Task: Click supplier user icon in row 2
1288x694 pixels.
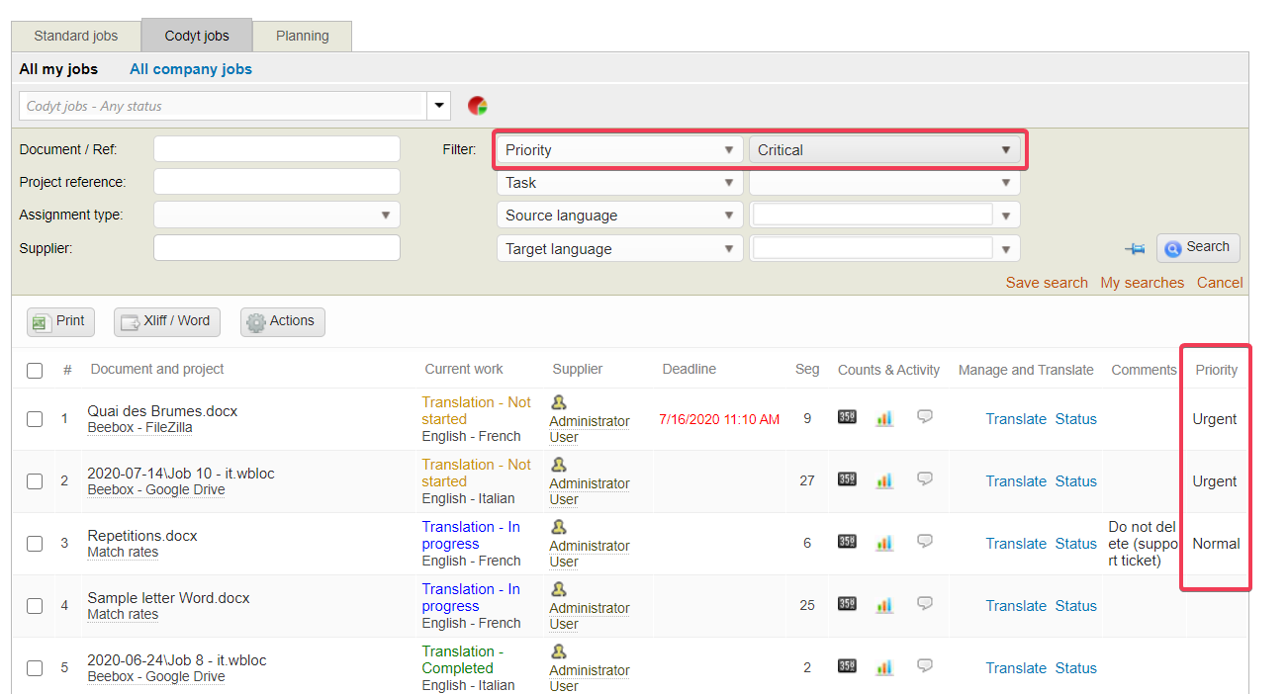Action: (x=559, y=465)
